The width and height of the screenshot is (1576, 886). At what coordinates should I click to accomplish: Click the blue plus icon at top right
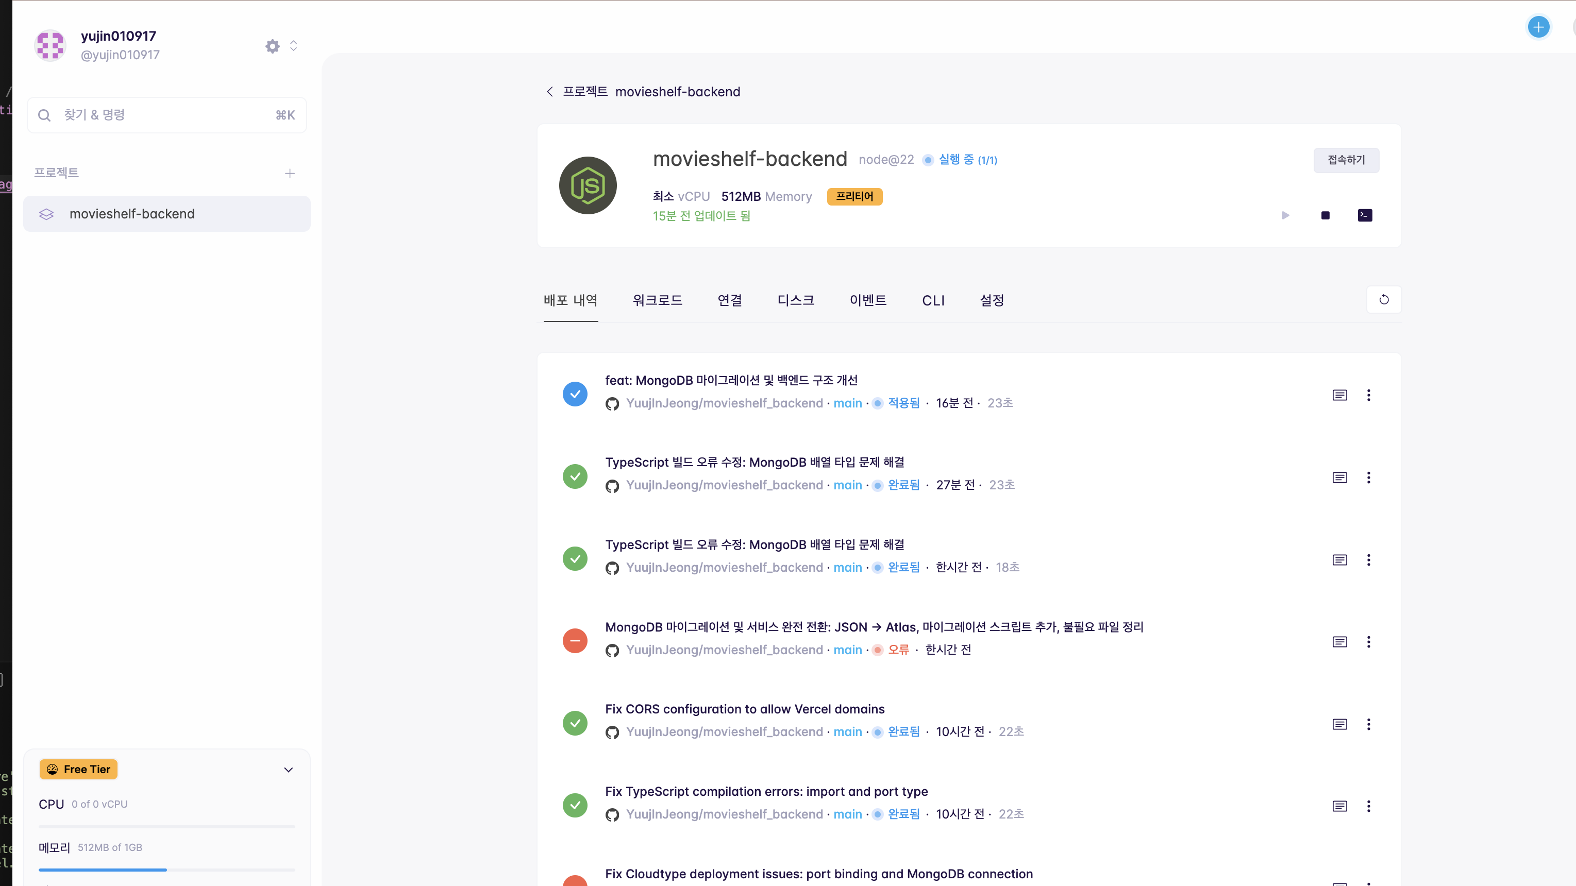[x=1538, y=27]
